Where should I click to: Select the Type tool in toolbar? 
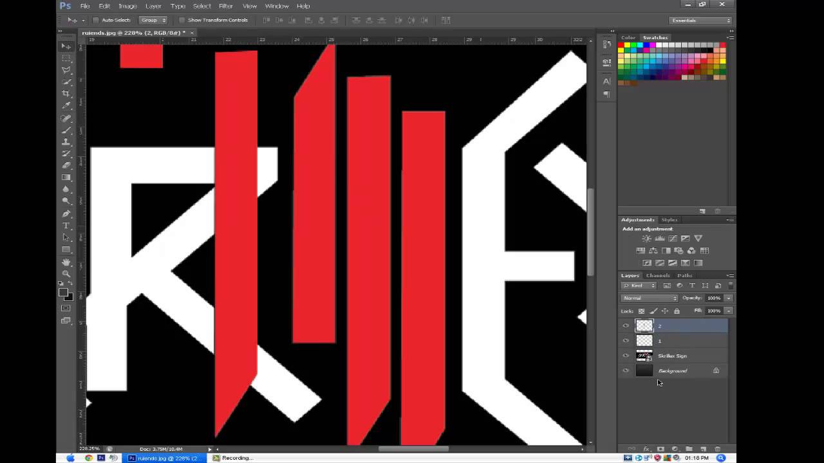point(66,226)
